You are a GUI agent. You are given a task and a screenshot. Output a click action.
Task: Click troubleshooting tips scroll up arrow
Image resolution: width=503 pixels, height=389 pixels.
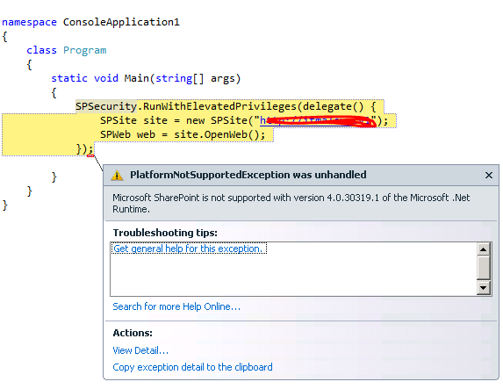pyautogui.click(x=483, y=249)
